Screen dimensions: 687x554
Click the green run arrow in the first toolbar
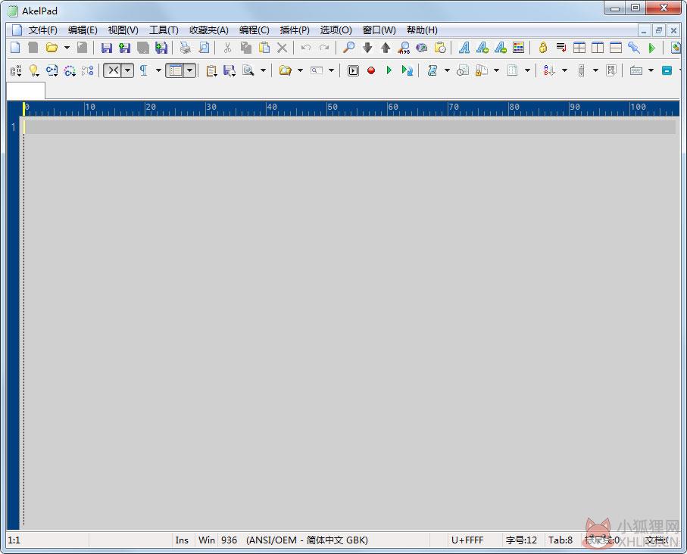click(x=652, y=47)
